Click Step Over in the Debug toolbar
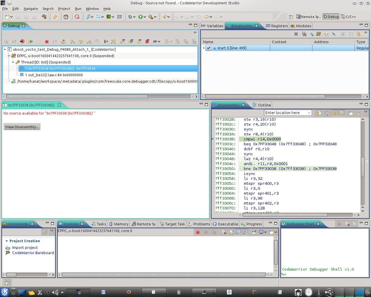 coord(81,42)
